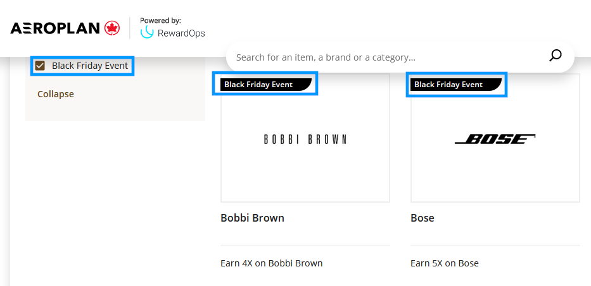Open the Bose title link
Screen dimensions: 591x286
(x=422, y=218)
